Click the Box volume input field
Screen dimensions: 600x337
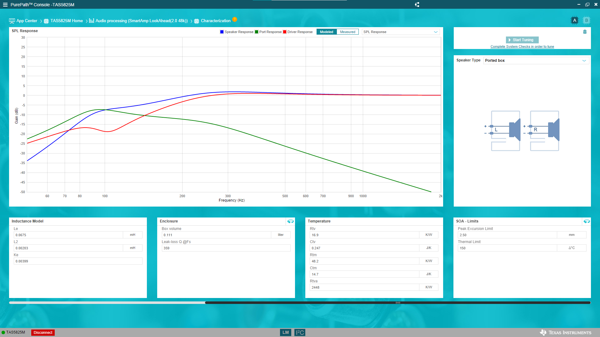click(x=216, y=235)
